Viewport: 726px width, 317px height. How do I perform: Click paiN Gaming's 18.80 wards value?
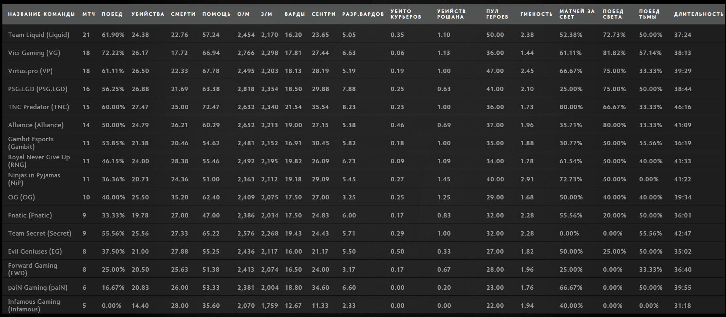click(x=293, y=288)
